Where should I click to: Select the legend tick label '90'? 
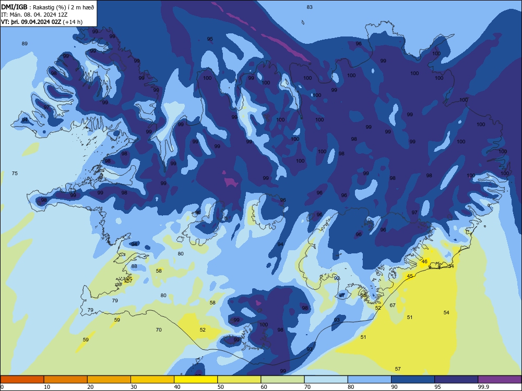(x=394, y=387)
